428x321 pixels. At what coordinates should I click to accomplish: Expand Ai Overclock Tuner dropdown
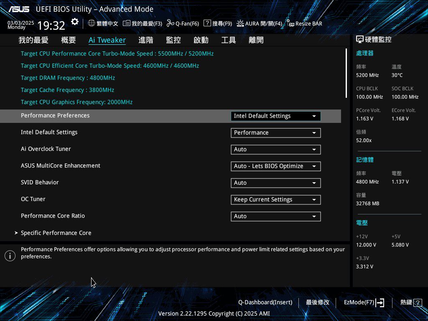[276, 149]
